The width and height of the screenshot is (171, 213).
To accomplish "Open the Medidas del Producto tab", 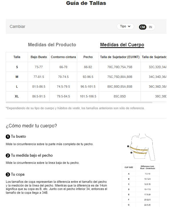I will point(52,45).
